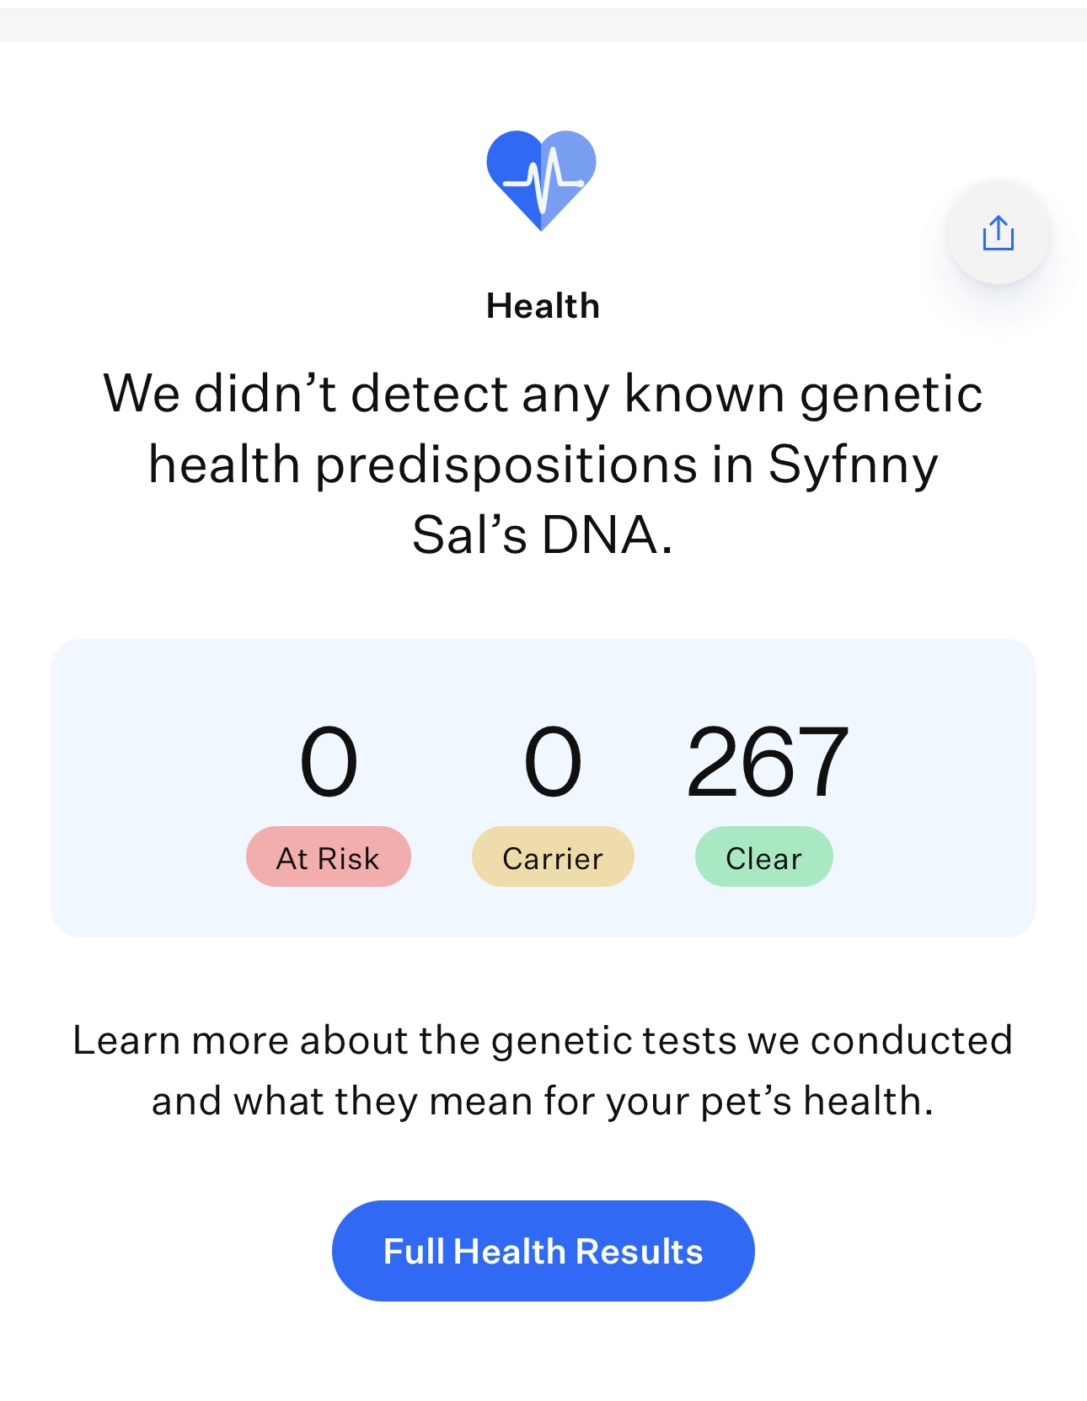Click the 267 clear results number
This screenshot has width=1087, height=1401.
pyautogui.click(x=767, y=762)
